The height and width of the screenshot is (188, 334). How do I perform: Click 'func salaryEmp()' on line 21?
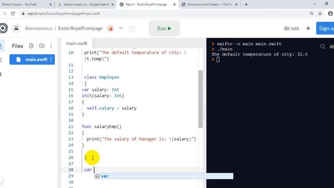click(102, 126)
